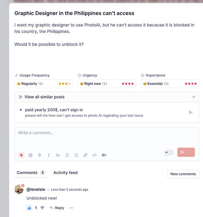This screenshot has height=217, width=203.
Task: Open the New comments sort button
Action: click(x=183, y=174)
